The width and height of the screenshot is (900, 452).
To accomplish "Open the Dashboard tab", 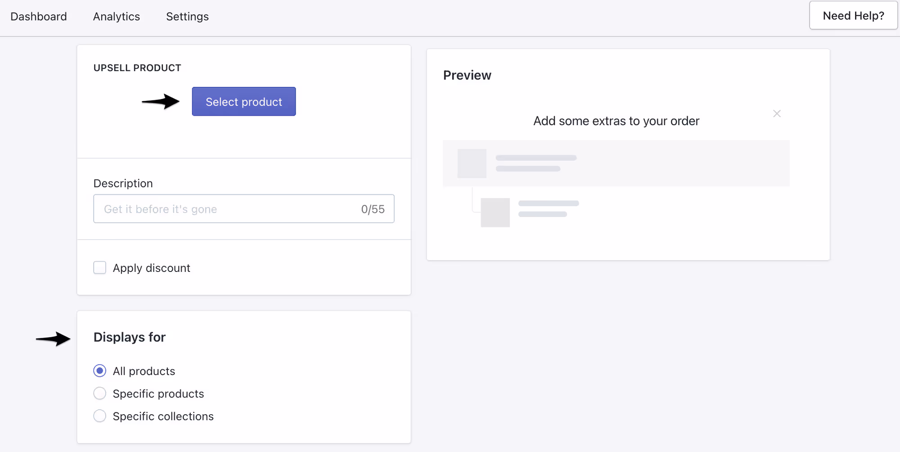I will tap(39, 17).
